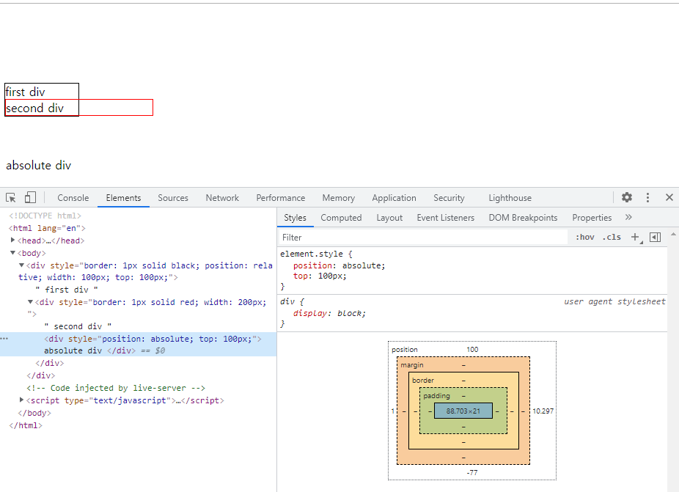Toggle the :hov element state button
Image resolution: width=679 pixels, height=492 pixels.
pyautogui.click(x=584, y=237)
